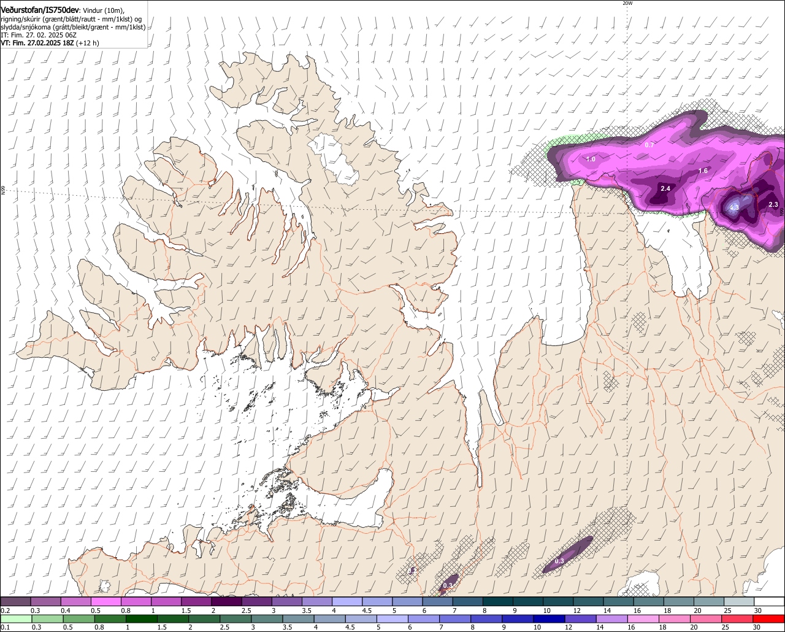Click the '20W' longitude label
Screen dimensions: 785x632
pyautogui.click(x=627, y=3)
